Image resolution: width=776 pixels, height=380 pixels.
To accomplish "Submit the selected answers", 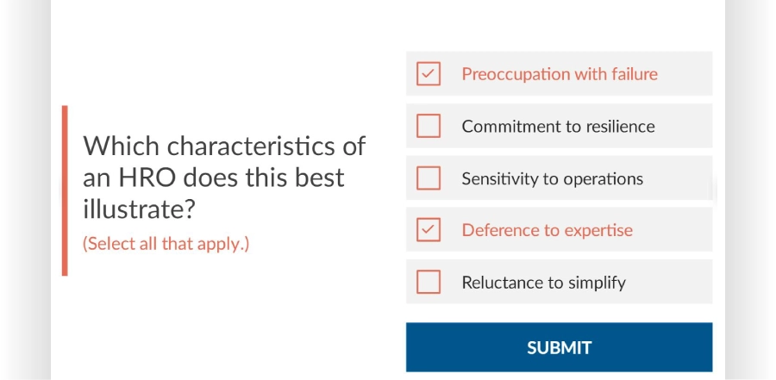I will click(560, 347).
